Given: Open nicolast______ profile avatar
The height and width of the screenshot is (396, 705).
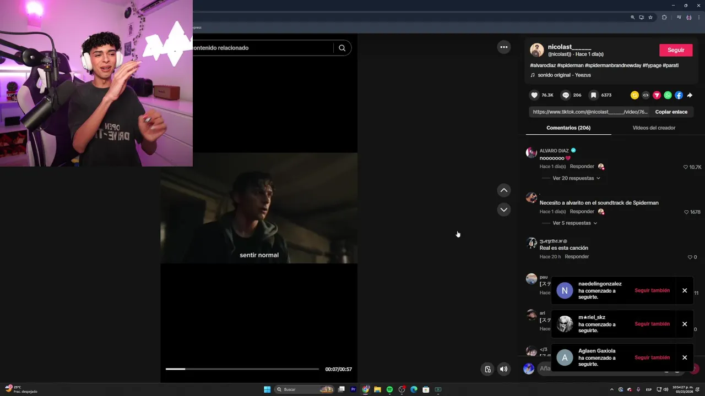Looking at the screenshot, I should (536, 50).
